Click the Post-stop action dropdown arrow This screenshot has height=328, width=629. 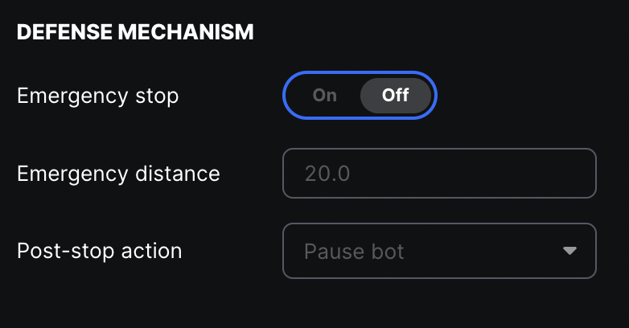[569, 251]
